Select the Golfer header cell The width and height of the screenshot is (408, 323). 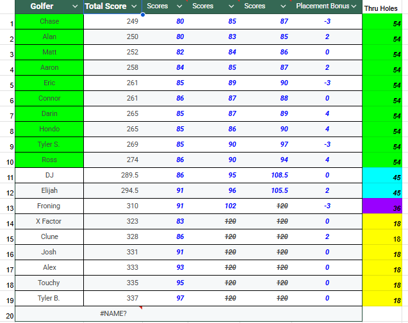49,7
